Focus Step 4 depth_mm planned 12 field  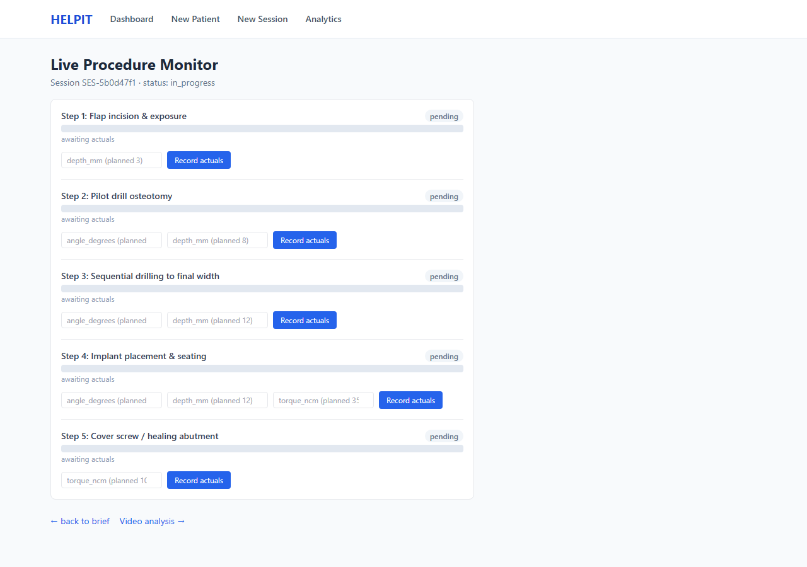[218, 400]
